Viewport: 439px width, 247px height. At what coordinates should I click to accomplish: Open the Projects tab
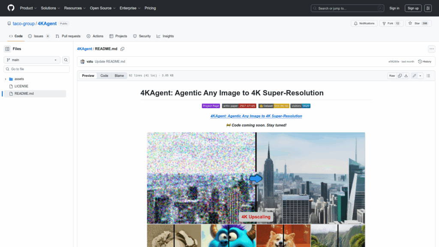(x=118, y=36)
